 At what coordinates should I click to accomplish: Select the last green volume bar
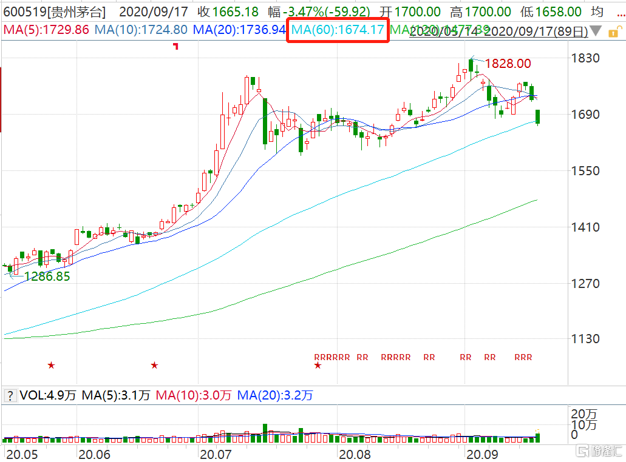pos(538,438)
